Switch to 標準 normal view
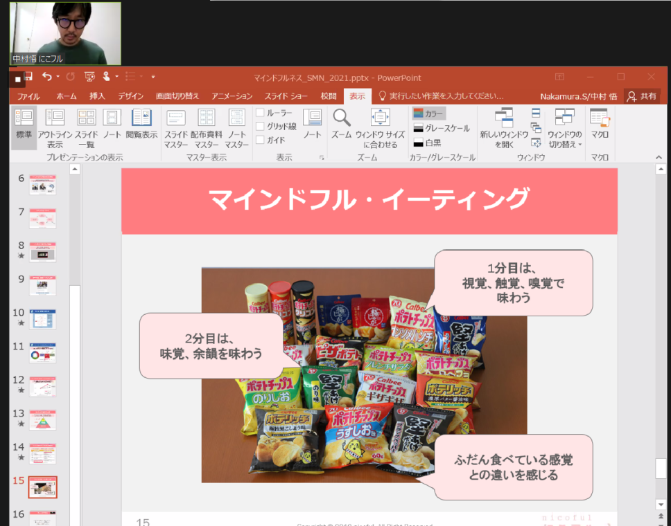 (24, 128)
